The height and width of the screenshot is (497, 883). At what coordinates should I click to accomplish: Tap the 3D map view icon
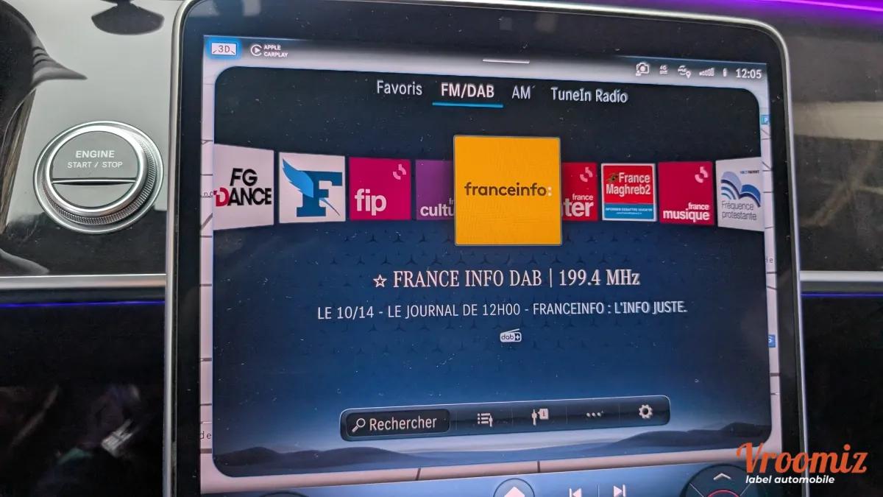click(223, 49)
